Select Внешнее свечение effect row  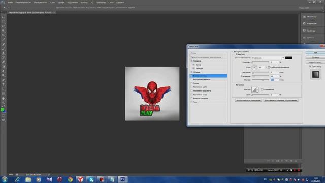[x=208, y=98]
